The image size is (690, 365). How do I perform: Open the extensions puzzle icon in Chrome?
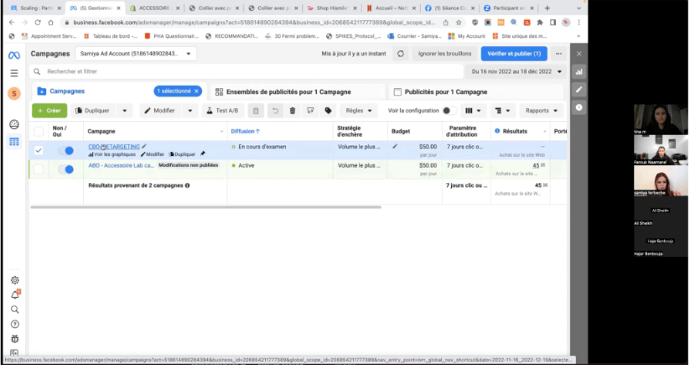(540, 23)
